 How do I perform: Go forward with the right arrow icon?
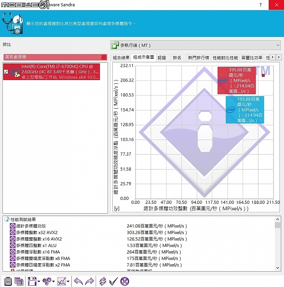90,281
